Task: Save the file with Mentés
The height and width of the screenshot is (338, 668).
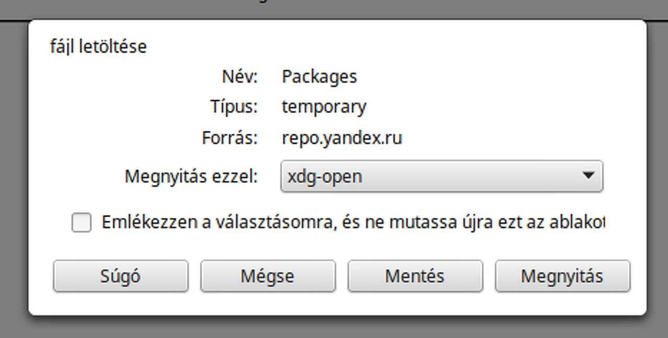Action: click(415, 276)
